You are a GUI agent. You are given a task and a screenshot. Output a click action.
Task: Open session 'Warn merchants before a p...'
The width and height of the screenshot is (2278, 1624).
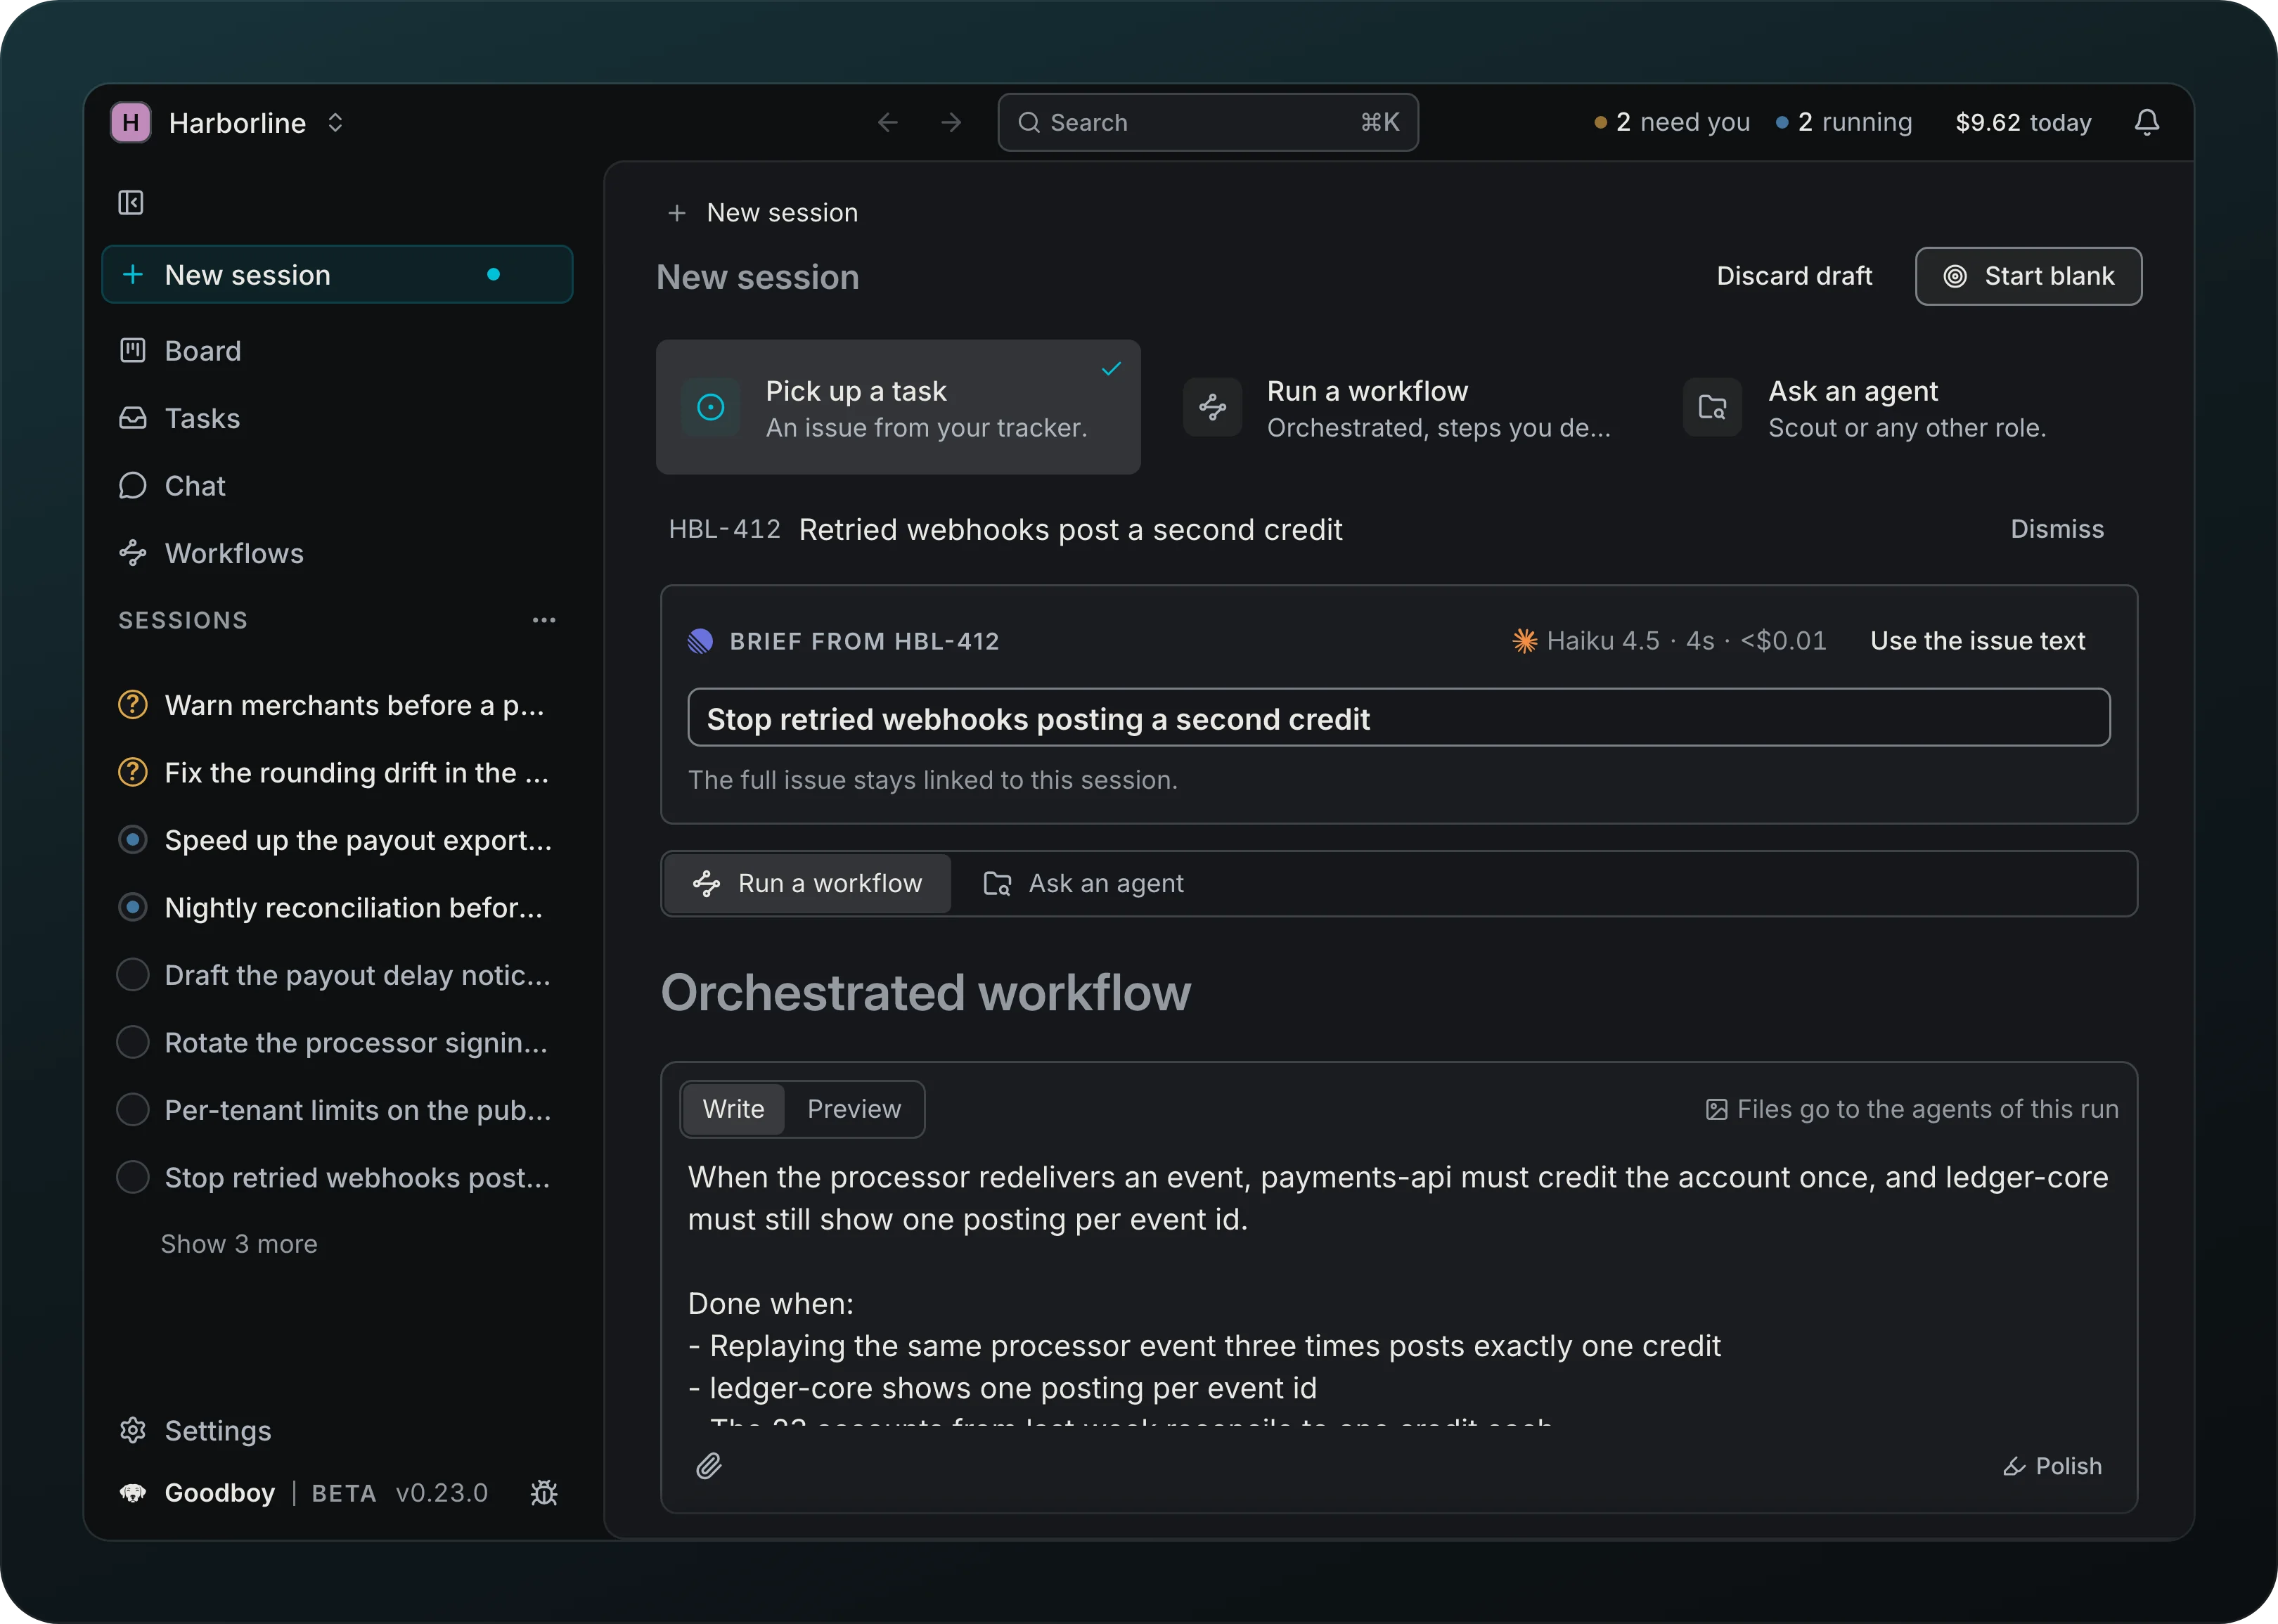click(x=337, y=705)
